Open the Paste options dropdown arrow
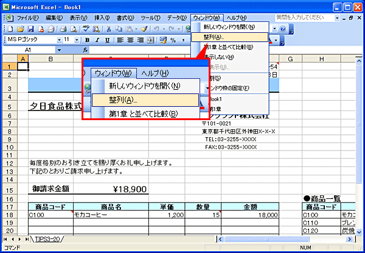365x253 pixels. 136,29
